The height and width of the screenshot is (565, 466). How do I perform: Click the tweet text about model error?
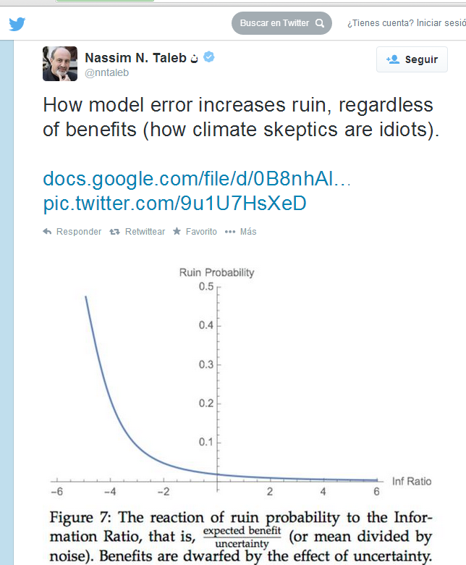tap(237, 118)
